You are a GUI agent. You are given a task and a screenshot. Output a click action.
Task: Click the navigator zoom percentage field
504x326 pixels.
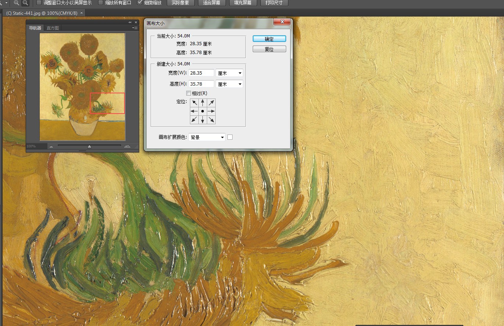pos(36,146)
